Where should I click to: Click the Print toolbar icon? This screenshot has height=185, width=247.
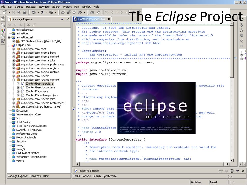[24, 12]
